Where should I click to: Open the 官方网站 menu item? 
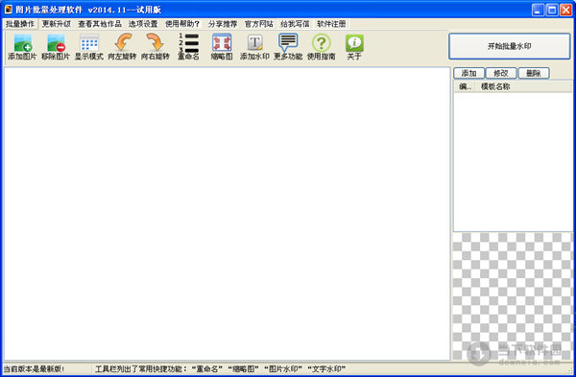tap(259, 24)
